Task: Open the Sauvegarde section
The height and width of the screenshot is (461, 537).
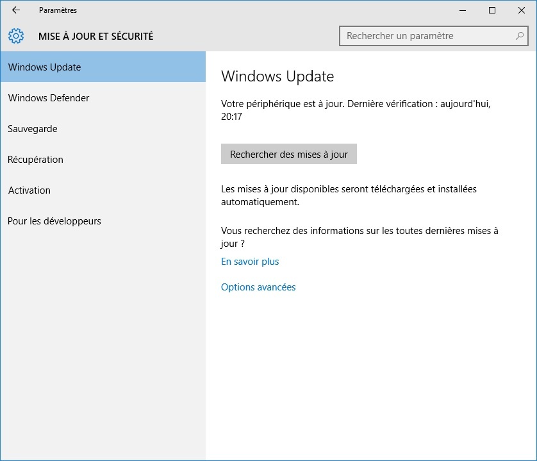Action: [x=103, y=128]
